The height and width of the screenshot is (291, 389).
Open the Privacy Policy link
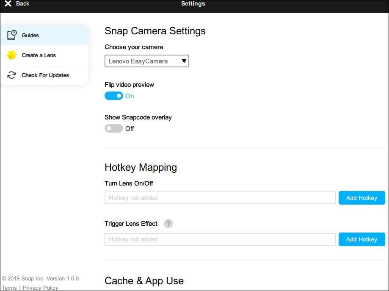[41, 288]
